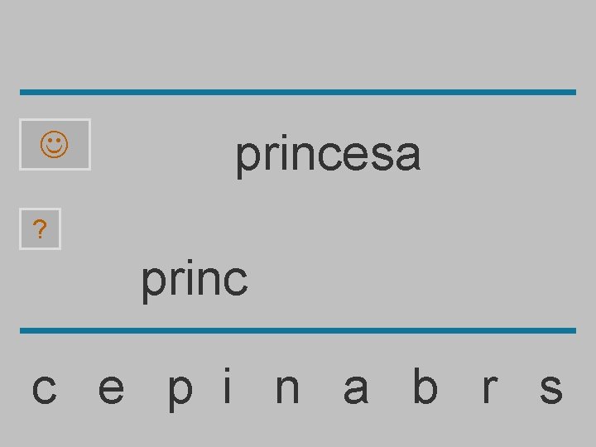Click the letter p in princesa
This screenshot has width=596, height=447.
pyautogui.click(x=247, y=157)
